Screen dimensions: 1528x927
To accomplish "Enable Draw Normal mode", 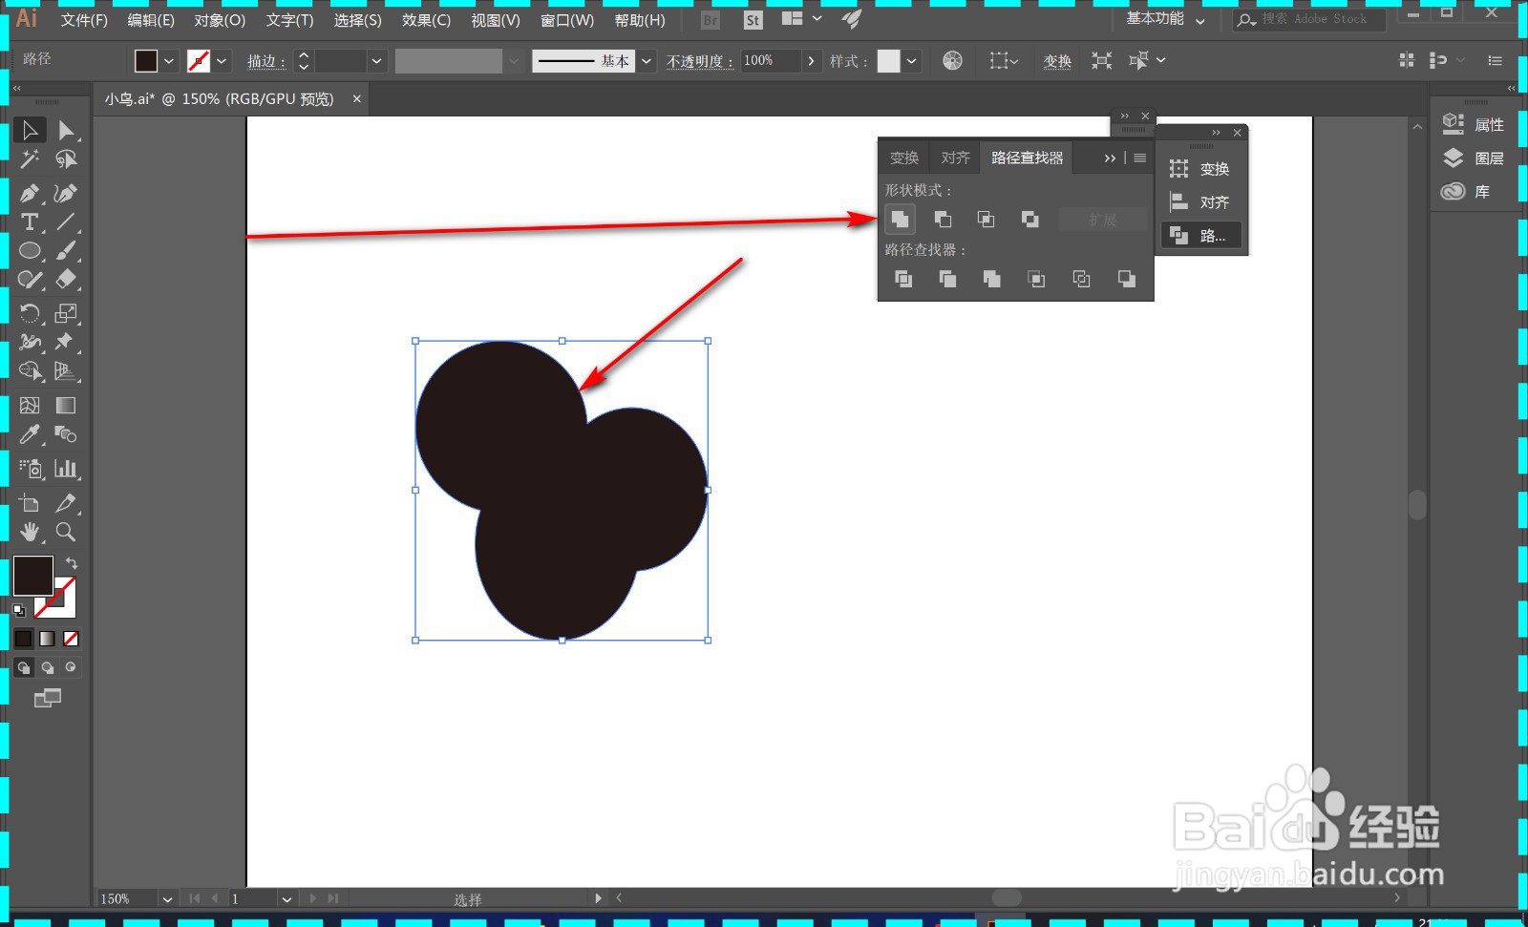I will click(24, 667).
